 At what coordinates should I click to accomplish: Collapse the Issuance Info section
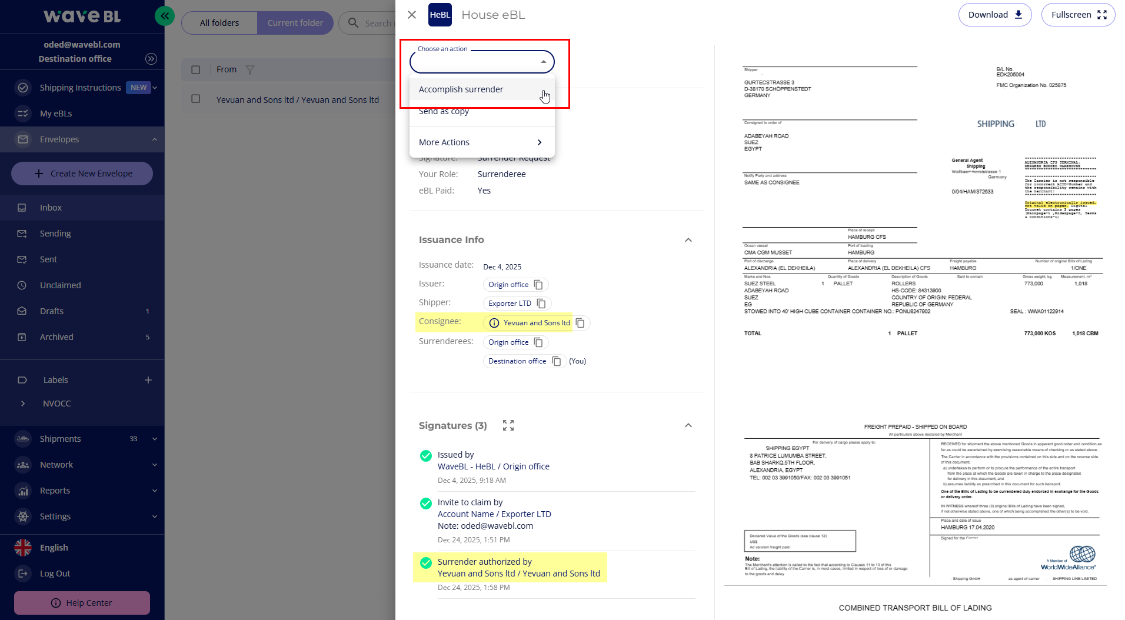point(688,240)
